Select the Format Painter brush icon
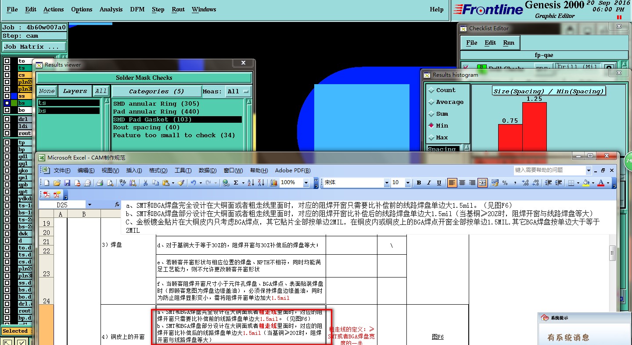 point(181,182)
